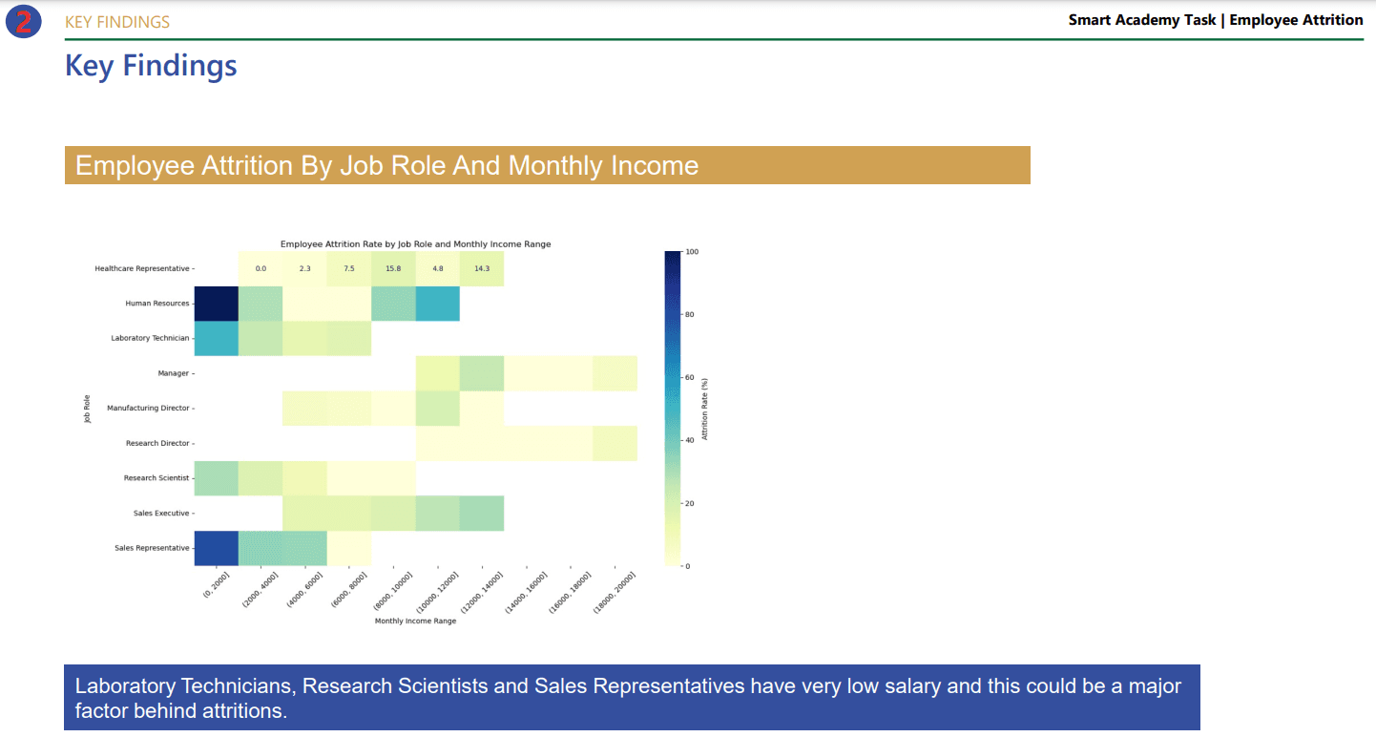Screen dimensions: 1376x737
Task: Select the Key Findings page heading
Action: (x=151, y=66)
